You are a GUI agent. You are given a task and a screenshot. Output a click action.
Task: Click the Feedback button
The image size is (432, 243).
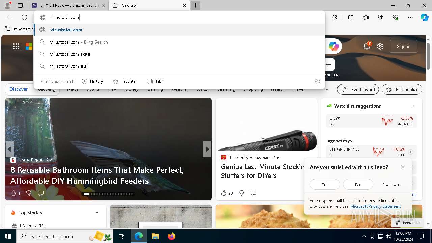[407, 223]
